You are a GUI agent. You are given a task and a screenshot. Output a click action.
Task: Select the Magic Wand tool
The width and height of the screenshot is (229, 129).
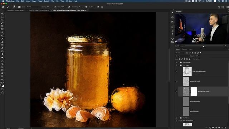tap(2, 23)
